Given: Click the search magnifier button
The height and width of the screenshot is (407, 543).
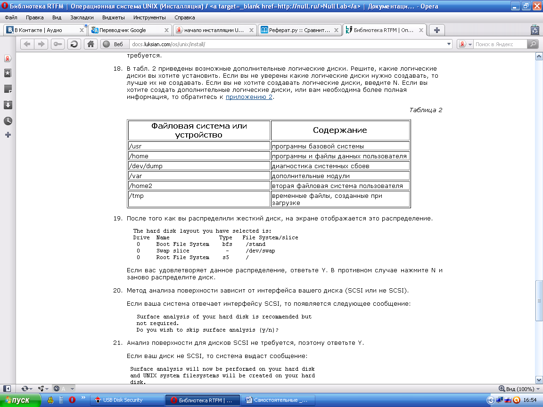Looking at the screenshot, I should click(533, 44).
